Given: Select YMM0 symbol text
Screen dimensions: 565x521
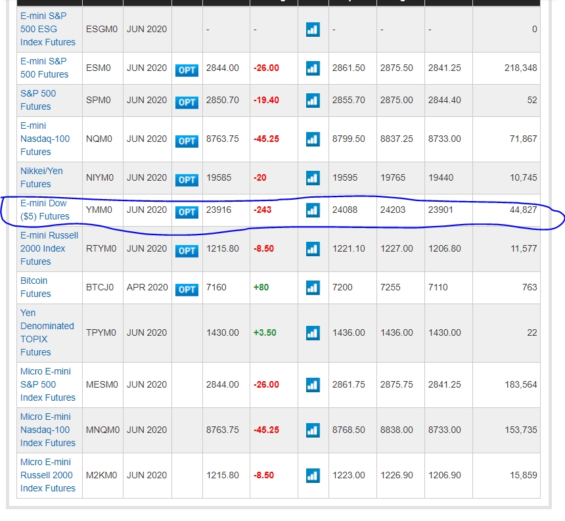Looking at the screenshot, I should coord(99,210).
